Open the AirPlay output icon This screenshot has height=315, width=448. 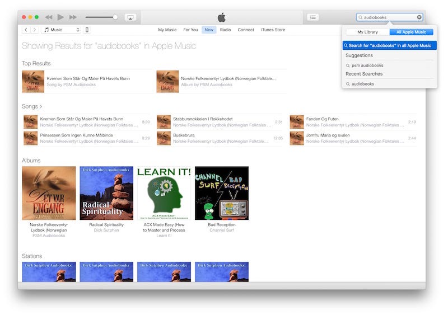[130, 17]
